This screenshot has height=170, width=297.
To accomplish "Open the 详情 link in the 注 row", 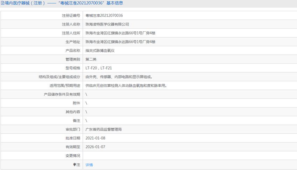I will 89,165.
